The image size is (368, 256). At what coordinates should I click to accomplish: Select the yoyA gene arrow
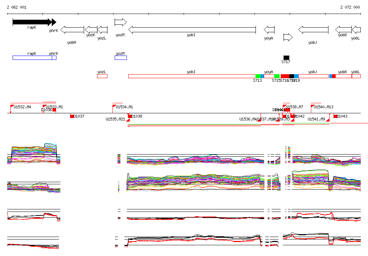click(269, 30)
